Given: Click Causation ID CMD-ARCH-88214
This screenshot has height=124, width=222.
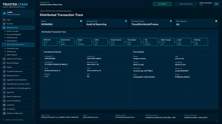Looking at the screenshot, I should click(x=94, y=58).
